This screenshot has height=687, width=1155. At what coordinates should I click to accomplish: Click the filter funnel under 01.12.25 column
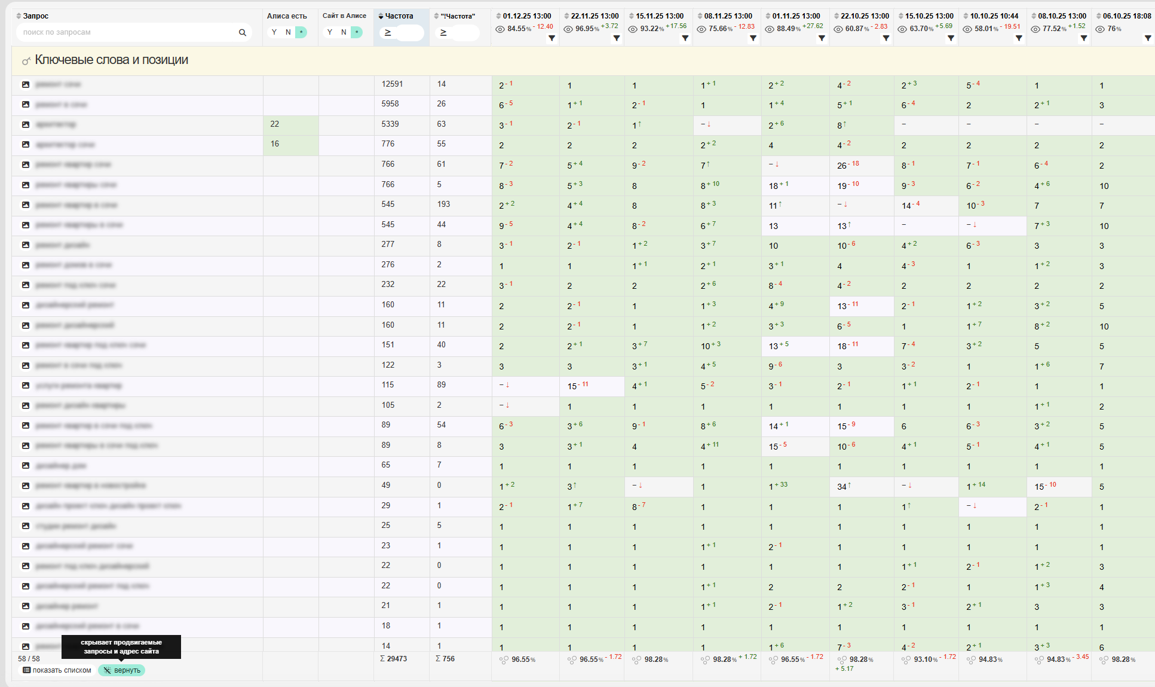[552, 38]
